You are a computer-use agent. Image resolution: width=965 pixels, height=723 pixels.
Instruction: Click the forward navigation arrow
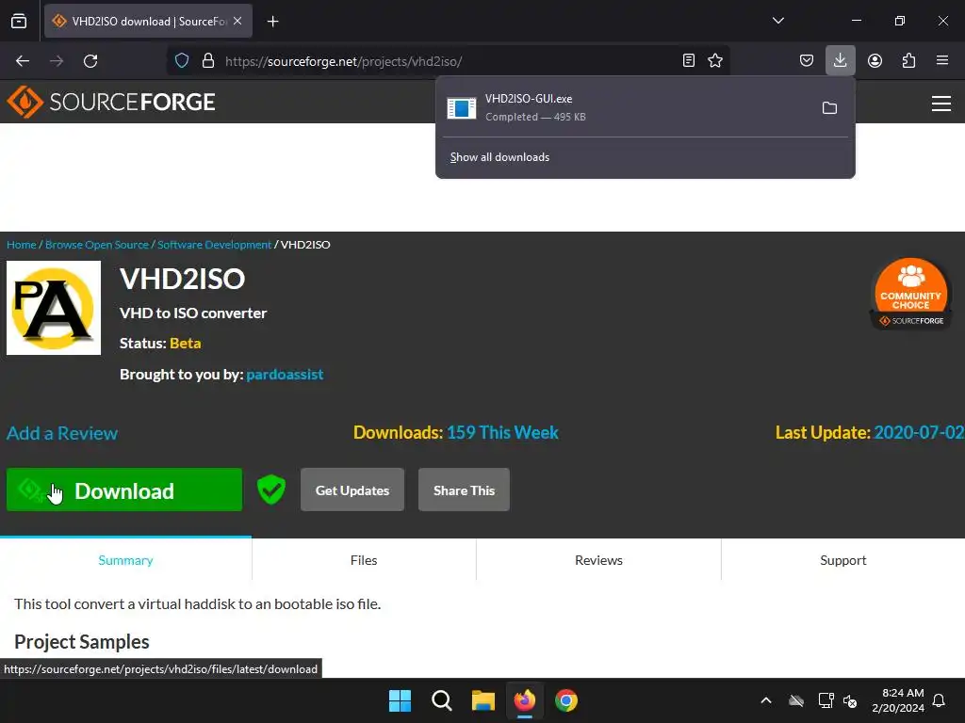57,61
